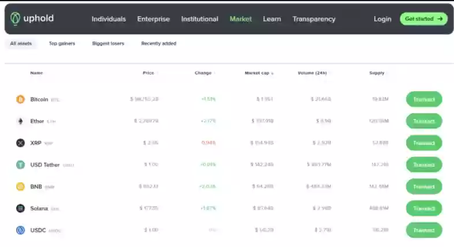This screenshot has width=454, height=247.
Task: Click the Login link
Action: (x=382, y=19)
